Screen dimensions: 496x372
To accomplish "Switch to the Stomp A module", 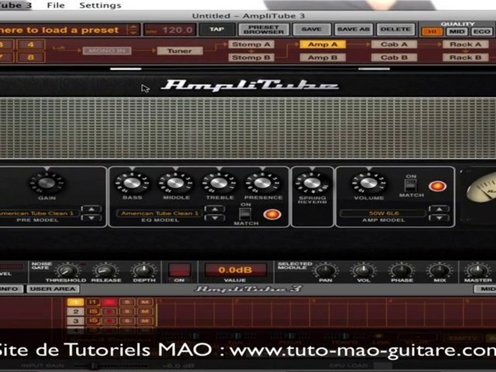I will (251, 44).
